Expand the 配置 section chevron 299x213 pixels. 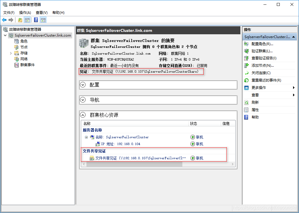(x=83, y=85)
